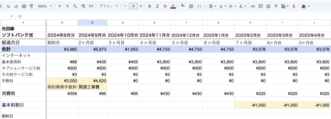Click the fill color bucket icon
The image size is (331, 119).
pyautogui.click(x=183, y=6)
